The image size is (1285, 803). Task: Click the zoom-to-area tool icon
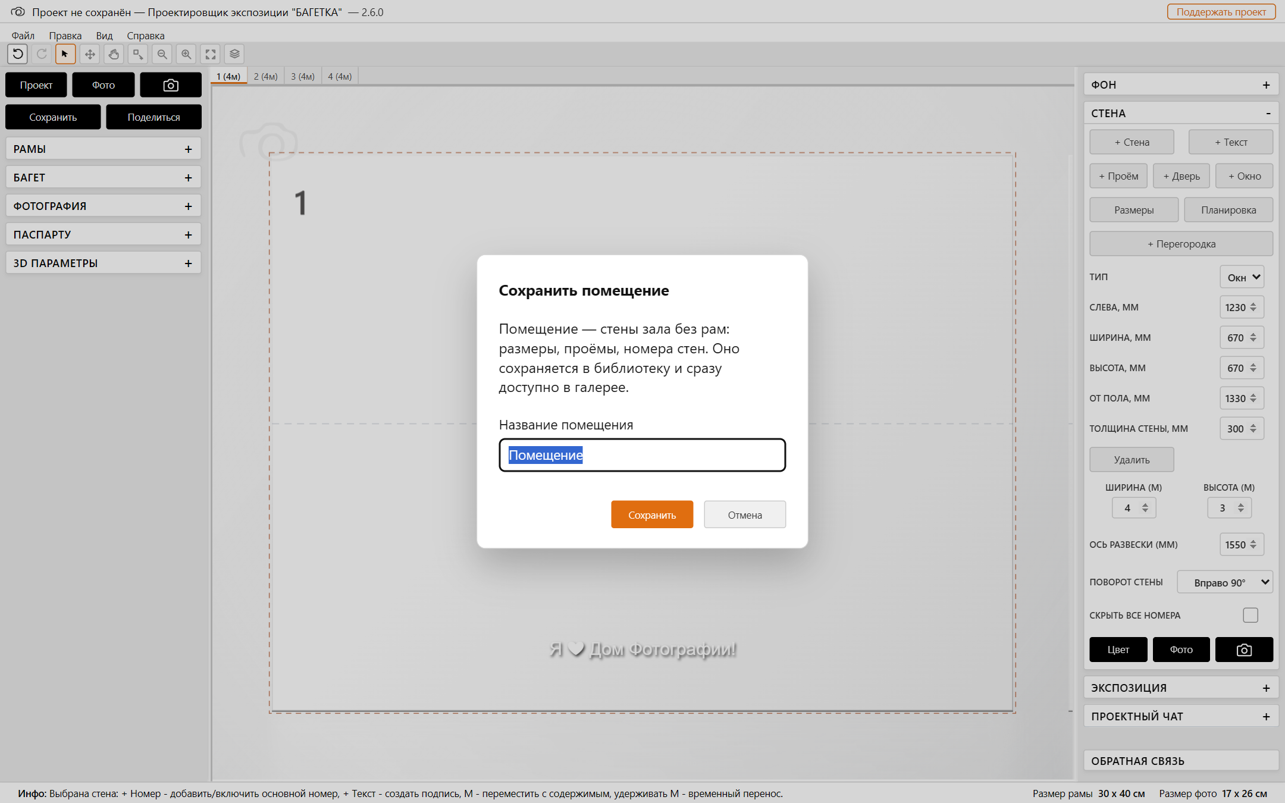[138, 54]
